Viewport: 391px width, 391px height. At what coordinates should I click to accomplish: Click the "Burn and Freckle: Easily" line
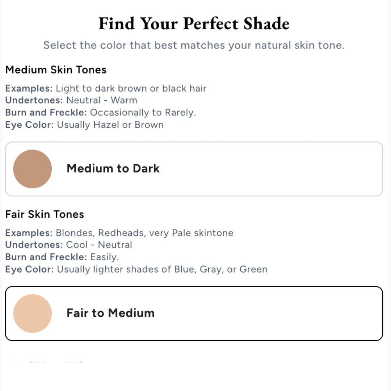(62, 257)
